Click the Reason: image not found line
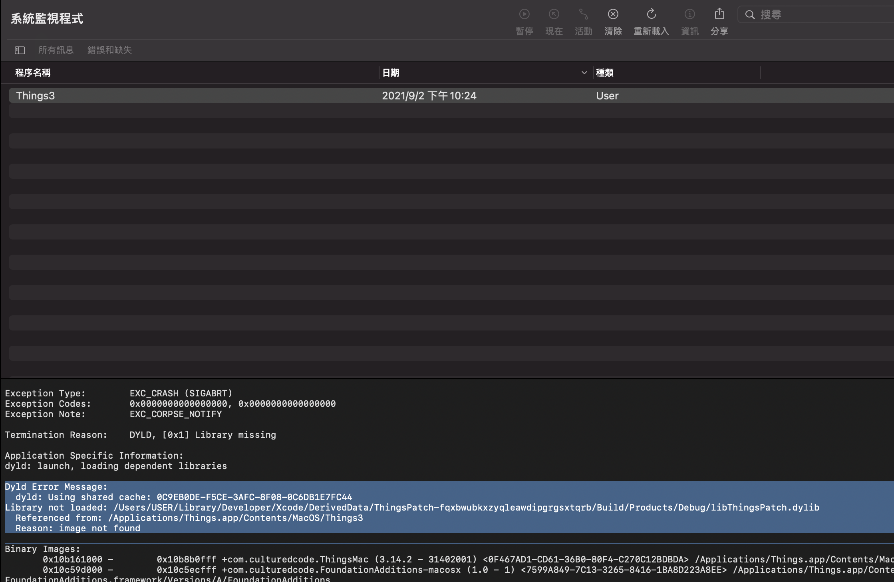The width and height of the screenshot is (894, 582). [x=78, y=528]
